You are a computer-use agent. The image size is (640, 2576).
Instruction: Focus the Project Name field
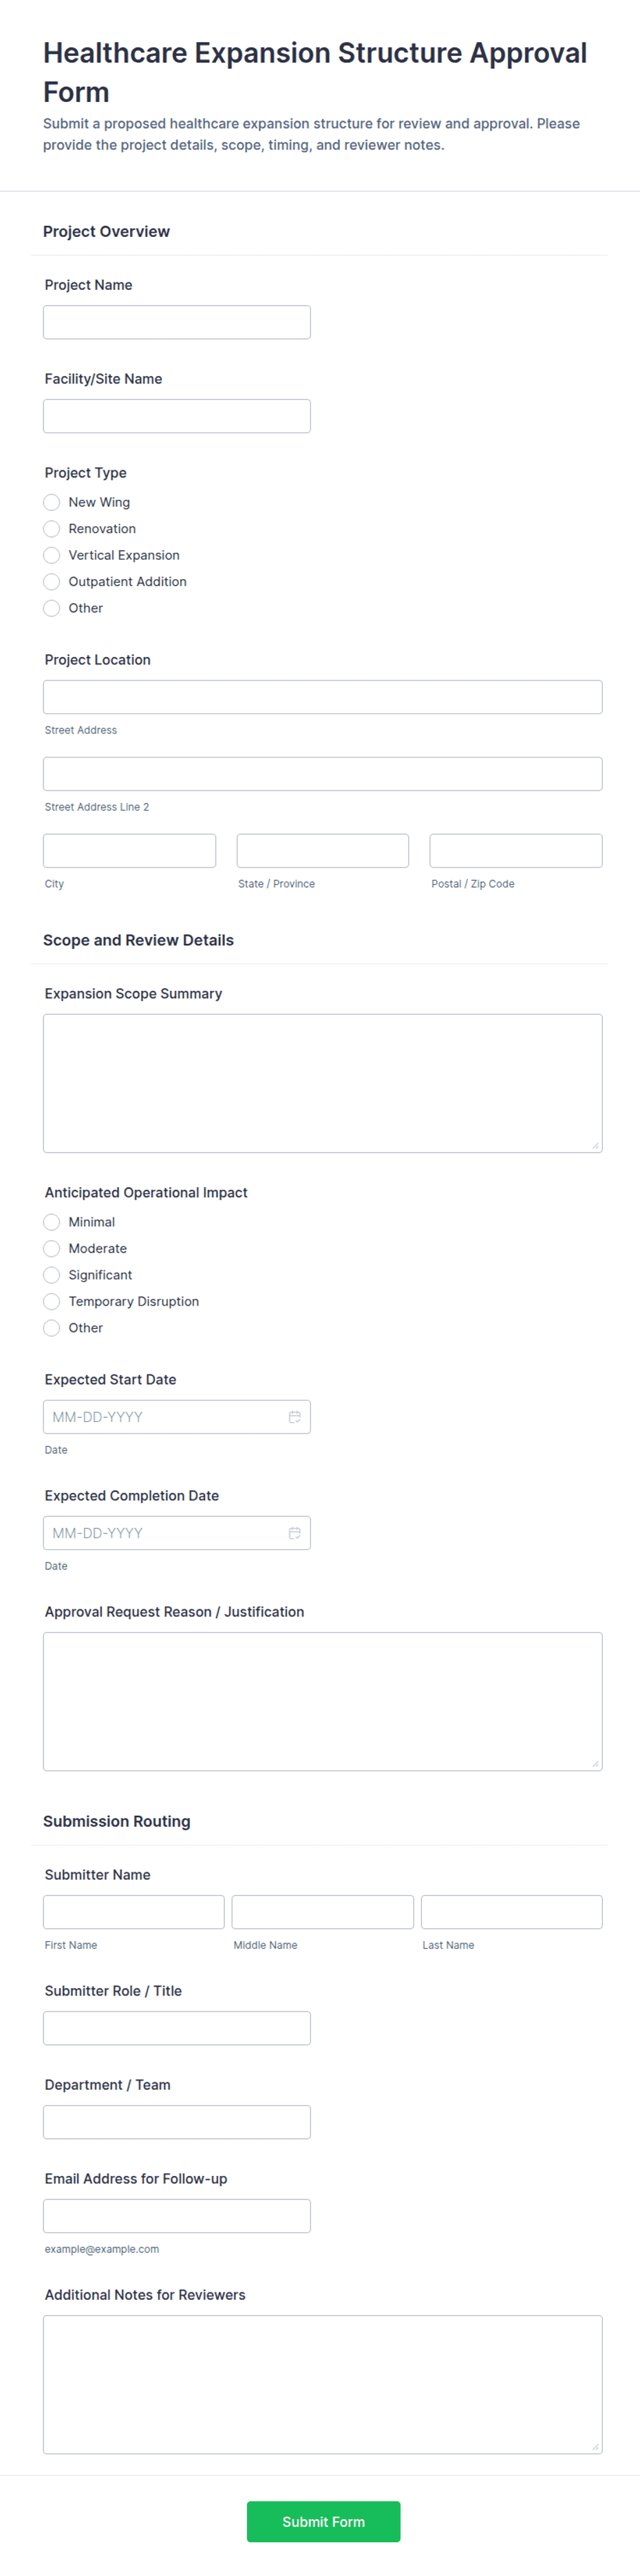(x=177, y=322)
